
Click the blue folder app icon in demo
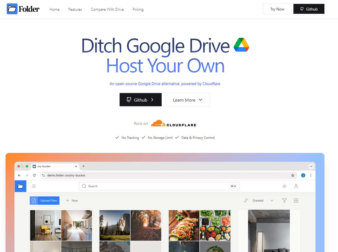pos(20,186)
